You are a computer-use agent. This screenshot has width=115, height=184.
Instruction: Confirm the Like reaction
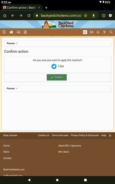pos(57,77)
